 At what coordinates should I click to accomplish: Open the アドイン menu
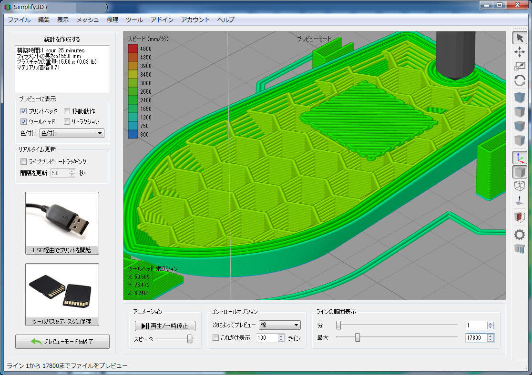click(162, 20)
